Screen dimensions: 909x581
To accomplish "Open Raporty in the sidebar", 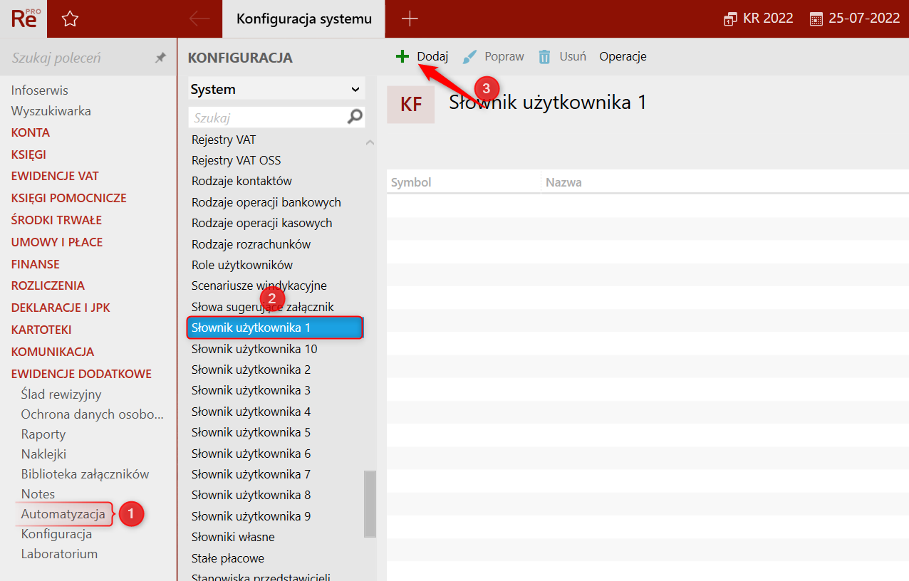I will [x=43, y=434].
